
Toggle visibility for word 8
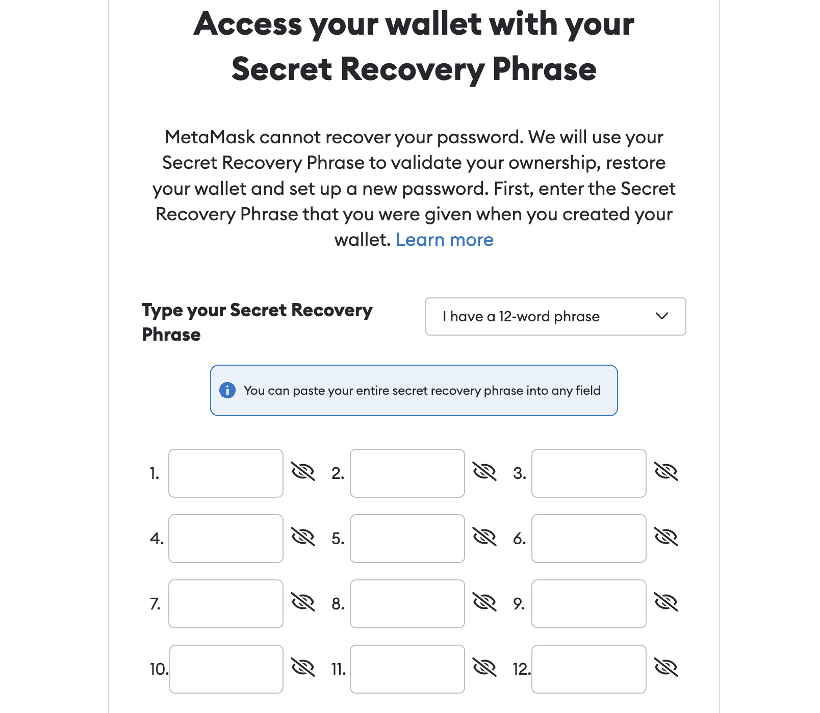pos(484,602)
